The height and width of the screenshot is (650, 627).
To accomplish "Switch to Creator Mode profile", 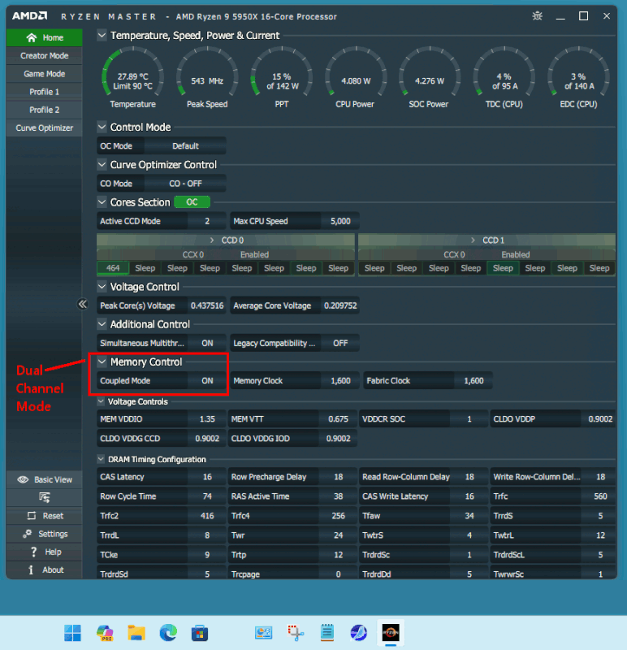I will pos(45,55).
